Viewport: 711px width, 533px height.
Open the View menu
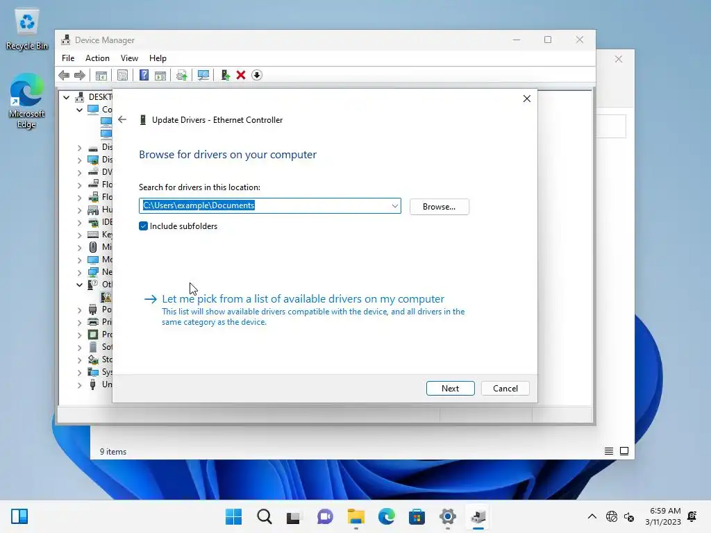[129, 58]
